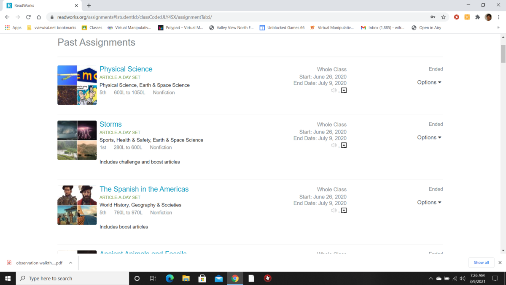
Task: Open new browser tab
Action: click(x=89, y=6)
